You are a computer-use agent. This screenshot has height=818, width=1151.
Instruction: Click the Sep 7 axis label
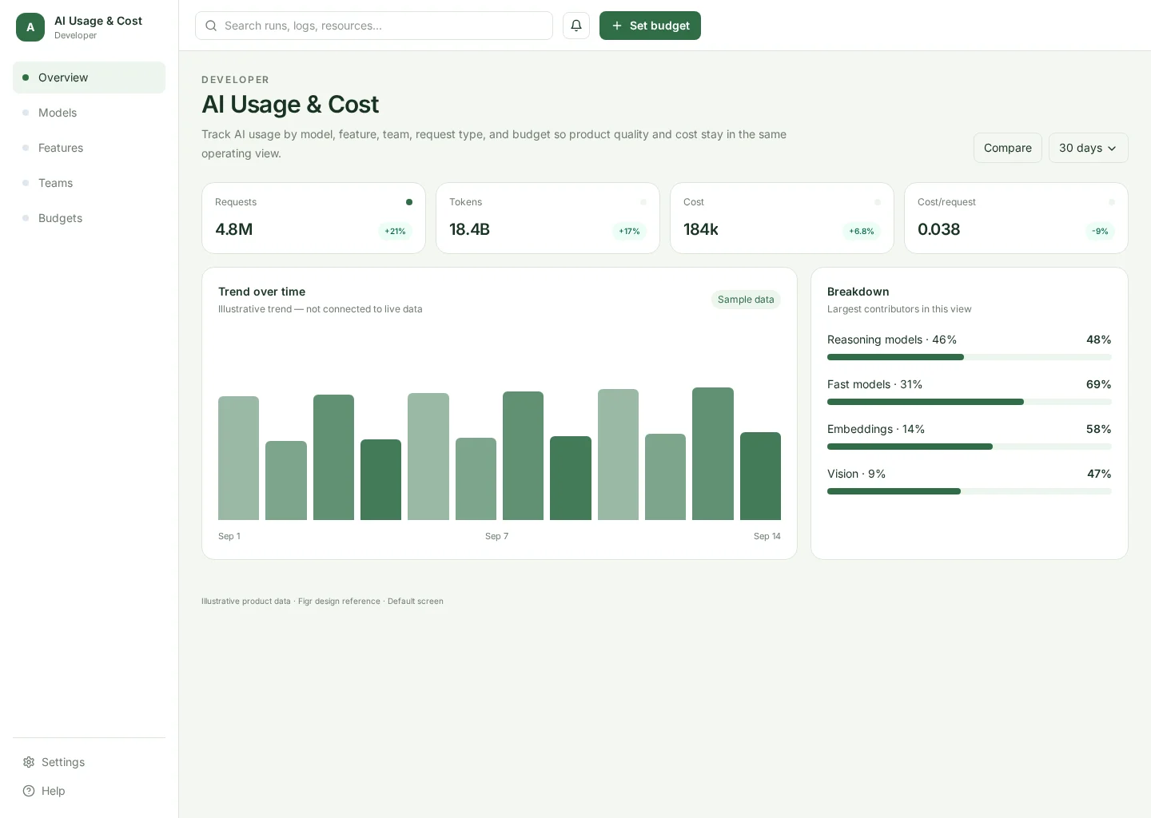[x=496, y=536]
